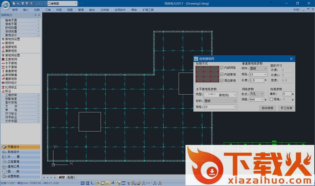
Task: Select the 接地线 tool
Action: coord(8,43)
